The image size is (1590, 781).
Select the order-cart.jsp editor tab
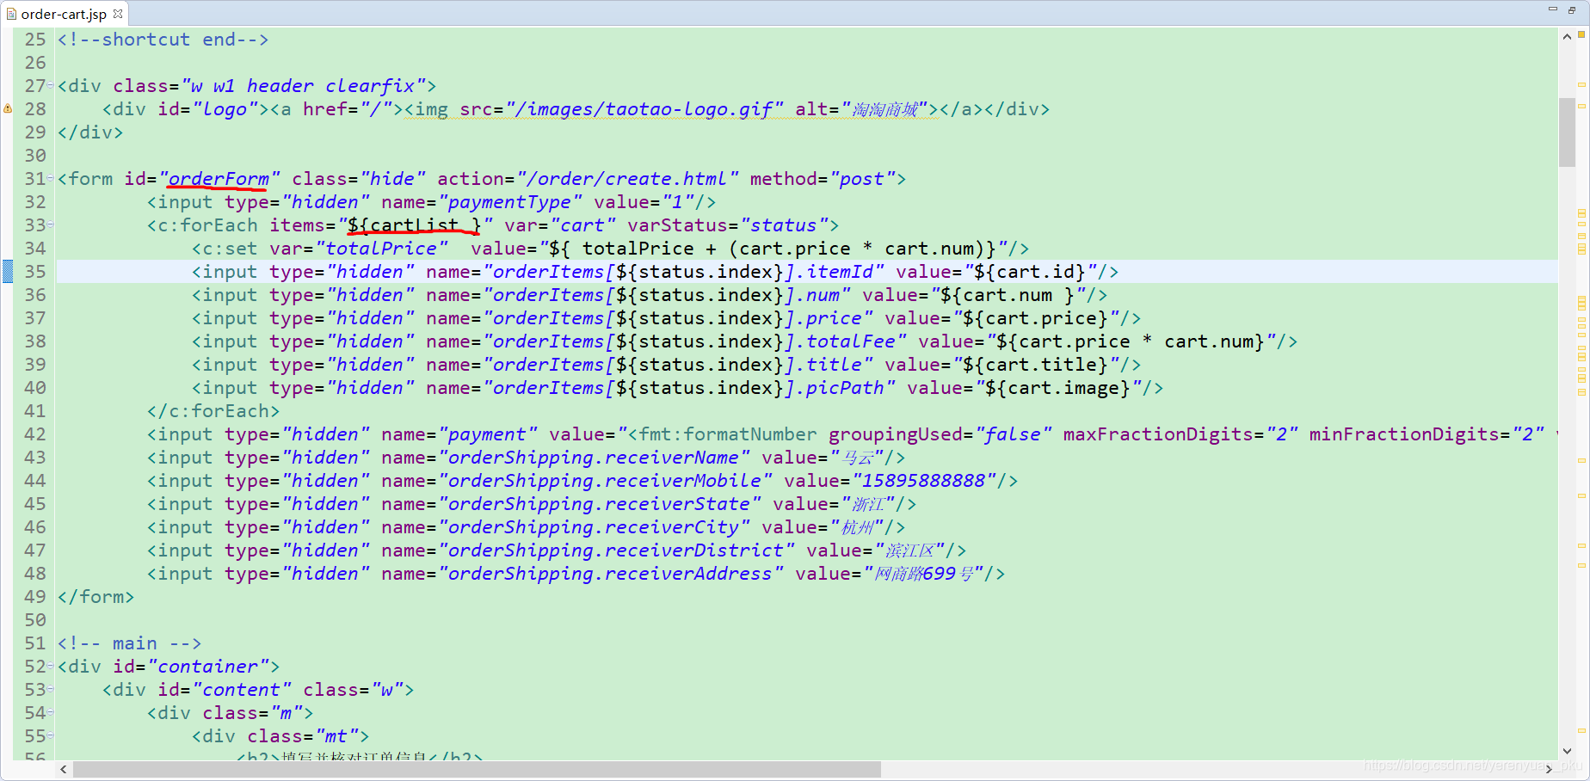64,14
